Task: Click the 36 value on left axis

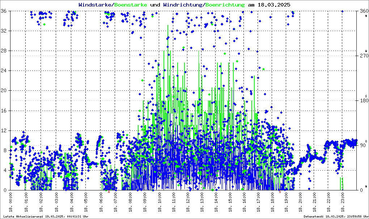Action: point(4,11)
